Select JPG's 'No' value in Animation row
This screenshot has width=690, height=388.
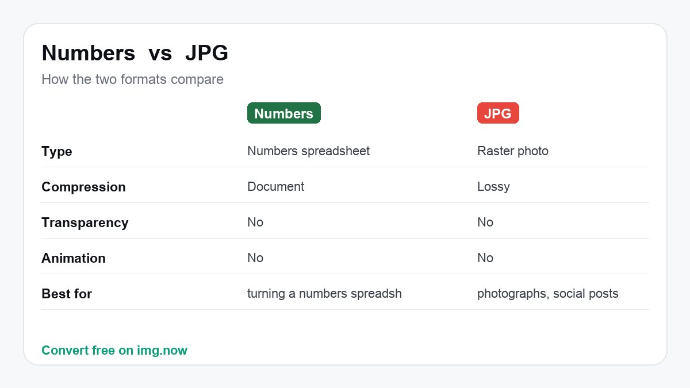[x=485, y=258]
